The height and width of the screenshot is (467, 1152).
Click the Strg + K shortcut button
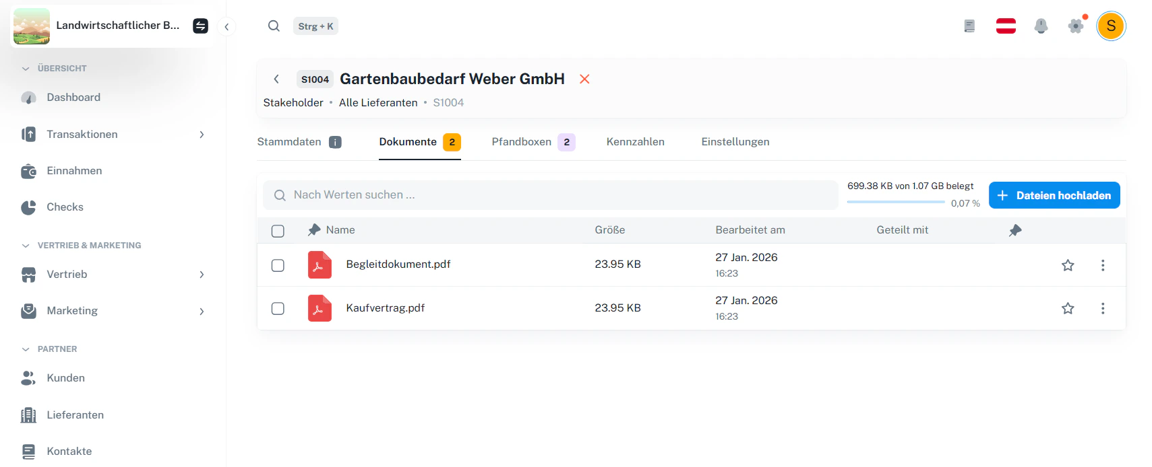click(315, 26)
